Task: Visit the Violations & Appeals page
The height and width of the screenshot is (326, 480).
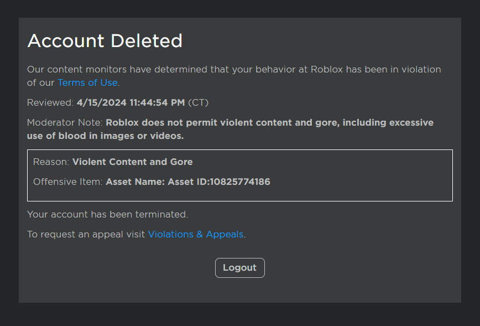Action: (196, 234)
